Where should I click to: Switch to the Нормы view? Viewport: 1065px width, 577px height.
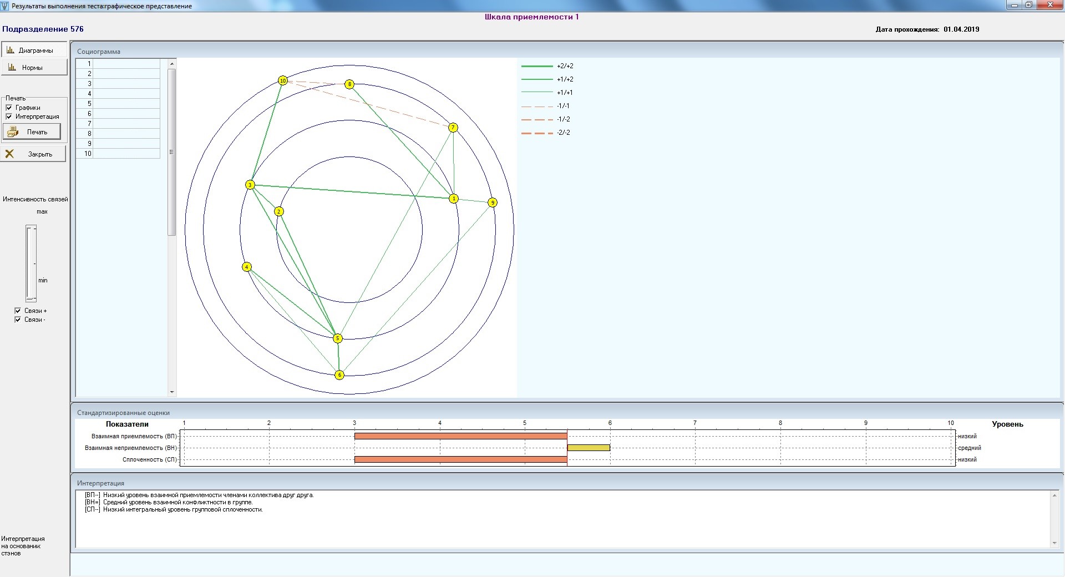point(32,68)
